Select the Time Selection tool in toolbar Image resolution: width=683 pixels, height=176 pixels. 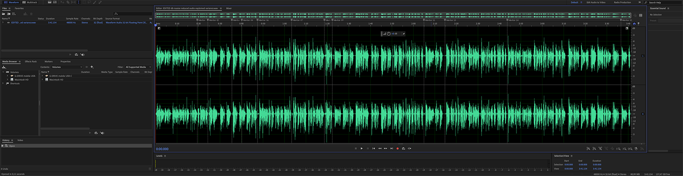(x=78, y=2)
